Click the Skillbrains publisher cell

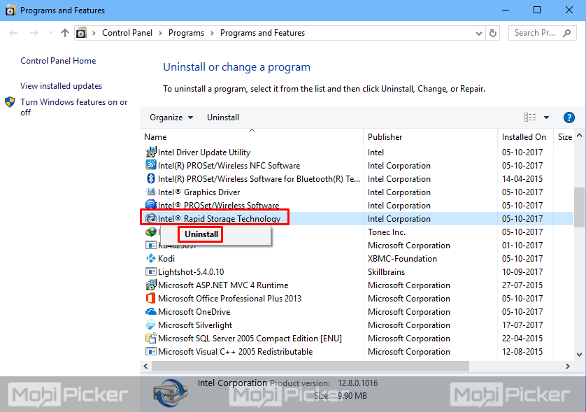[x=386, y=272]
